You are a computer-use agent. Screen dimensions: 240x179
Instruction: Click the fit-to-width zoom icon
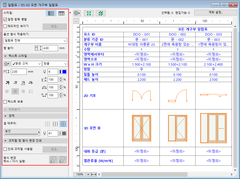pyautogui.click(x=93, y=174)
